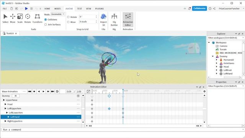Switch to the VIEW tab
245x138 pixels.
tap(88, 8)
